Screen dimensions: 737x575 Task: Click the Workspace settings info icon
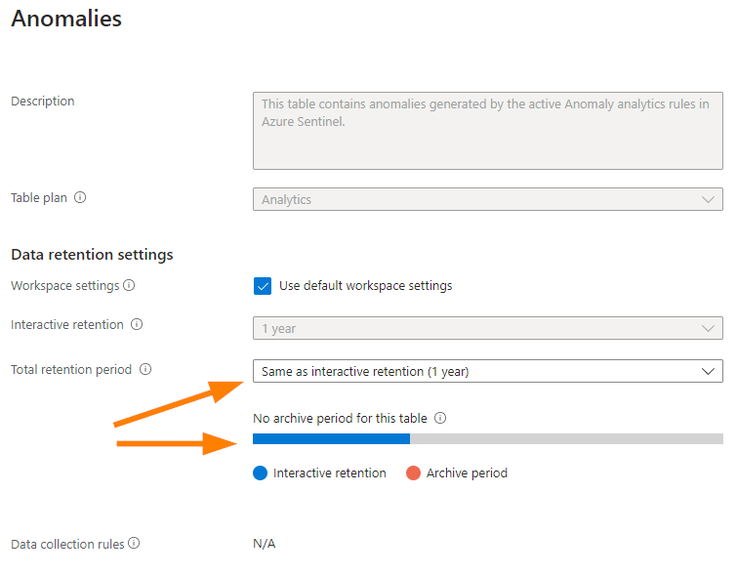tap(129, 285)
